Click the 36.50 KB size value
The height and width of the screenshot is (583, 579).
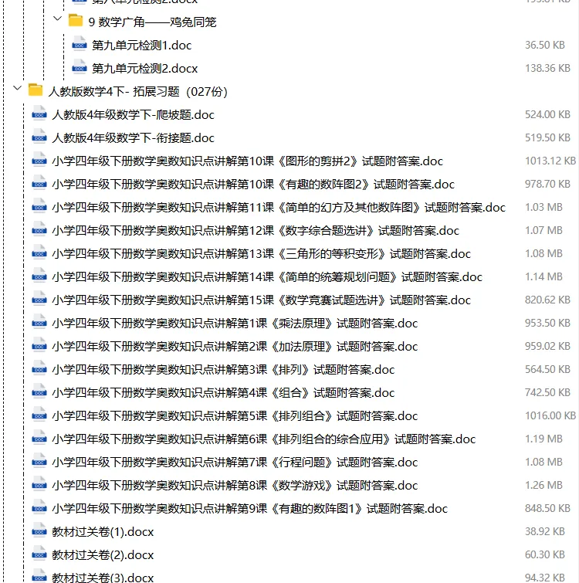pyautogui.click(x=545, y=45)
